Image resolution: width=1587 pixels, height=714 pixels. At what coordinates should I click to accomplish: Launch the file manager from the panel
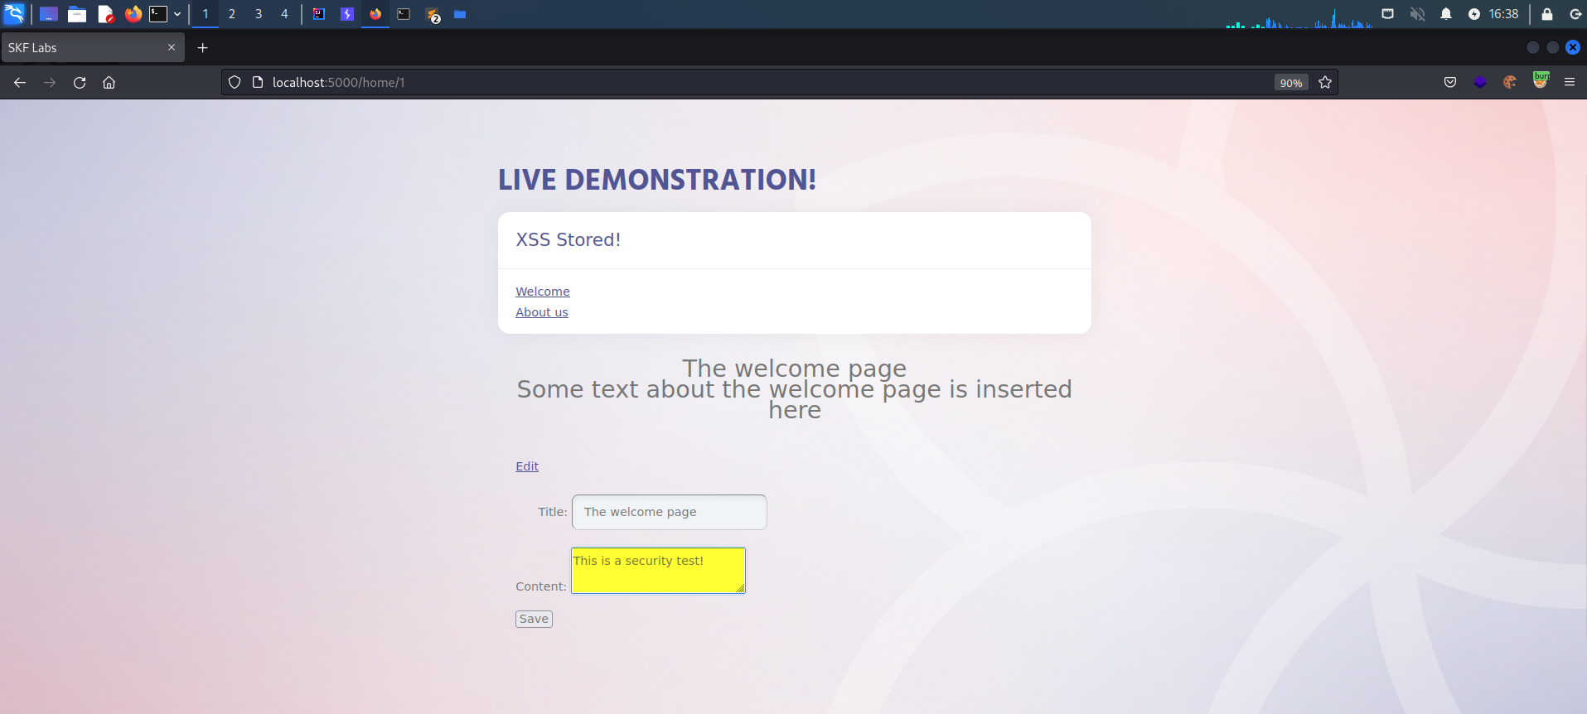point(77,14)
